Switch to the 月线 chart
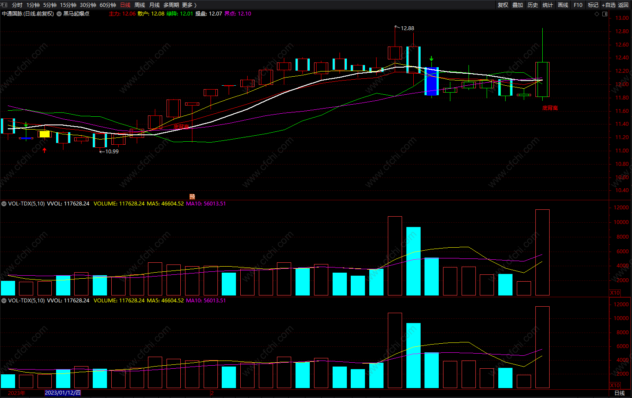The width and height of the screenshot is (632, 398). tap(154, 5)
